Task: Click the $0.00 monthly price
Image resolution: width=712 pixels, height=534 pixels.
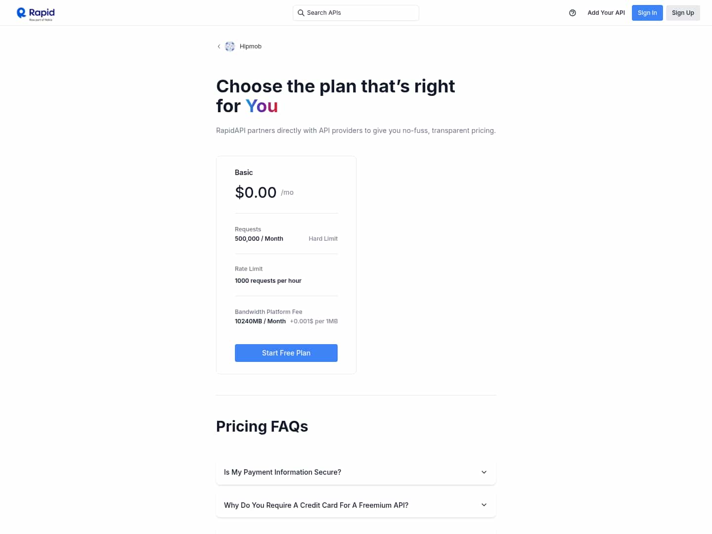Action: [256, 192]
